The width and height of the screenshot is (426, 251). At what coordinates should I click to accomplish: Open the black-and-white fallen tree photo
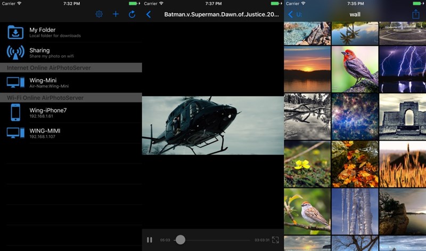[x=307, y=117]
